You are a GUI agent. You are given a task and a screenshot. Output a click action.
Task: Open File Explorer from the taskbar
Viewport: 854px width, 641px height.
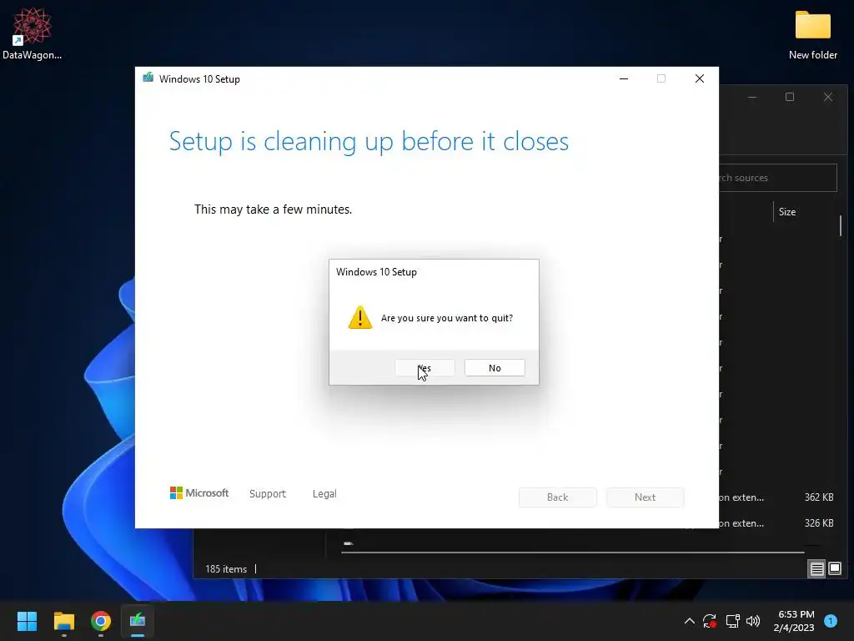(x=63, y=621)
